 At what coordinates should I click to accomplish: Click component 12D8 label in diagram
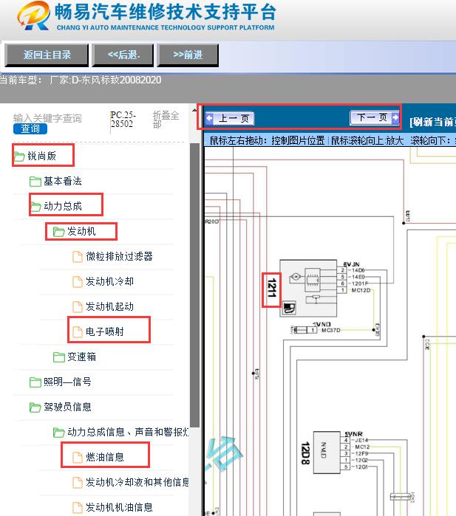tap(305, 453)
